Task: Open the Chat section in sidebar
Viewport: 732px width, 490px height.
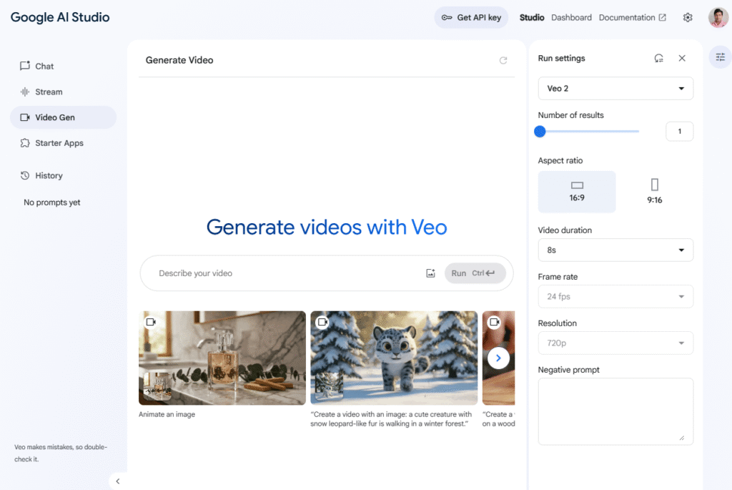Action: tap(63, 66)
